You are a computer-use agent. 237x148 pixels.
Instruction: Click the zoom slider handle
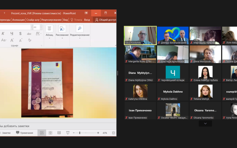click(80, 133)
